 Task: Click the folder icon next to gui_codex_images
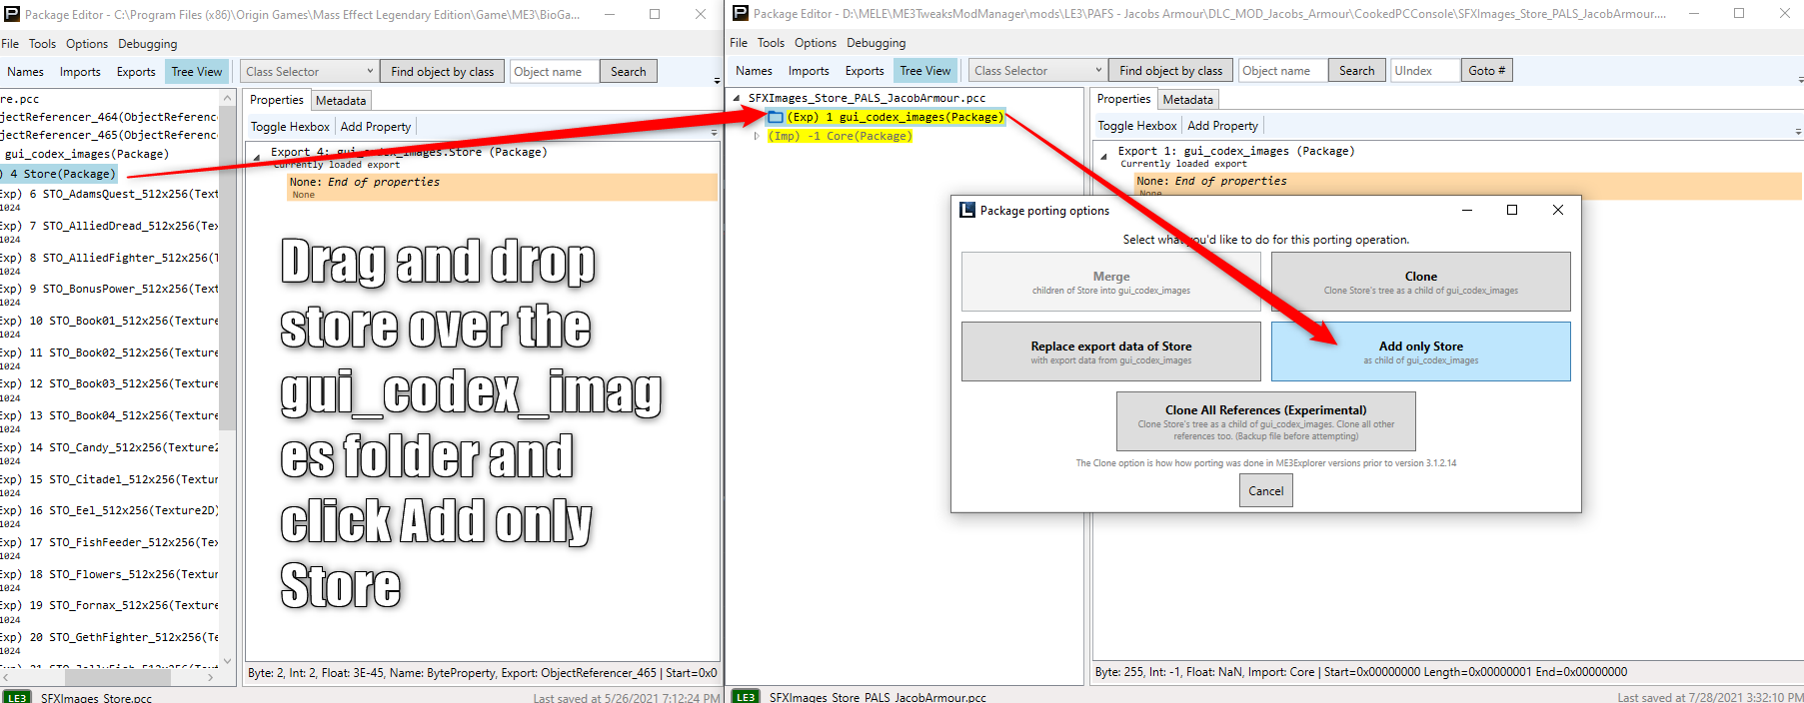pos(776,117)
